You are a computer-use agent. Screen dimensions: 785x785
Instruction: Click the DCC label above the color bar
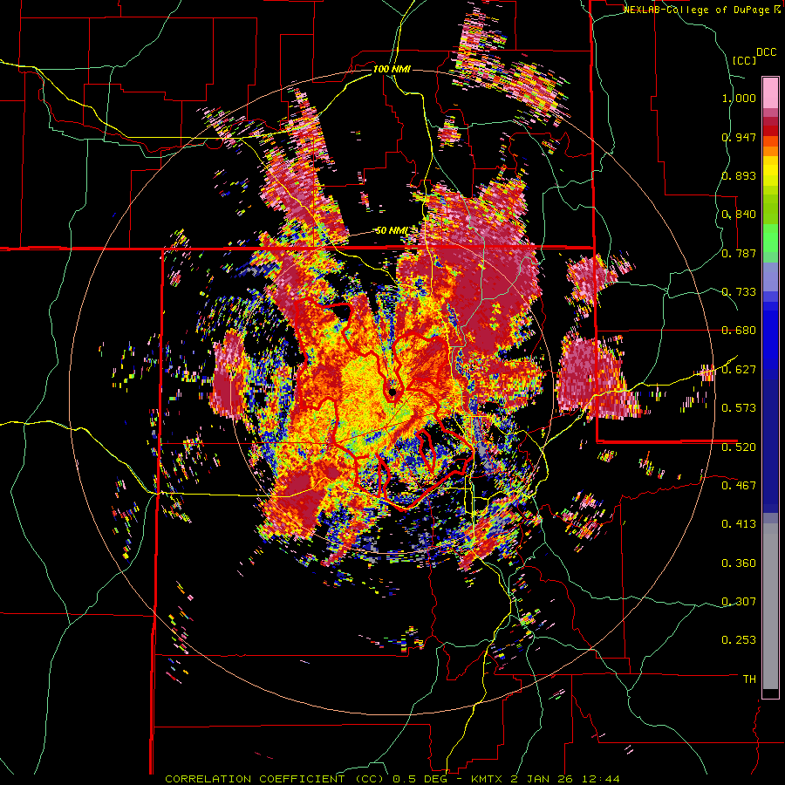click(766, 52)
